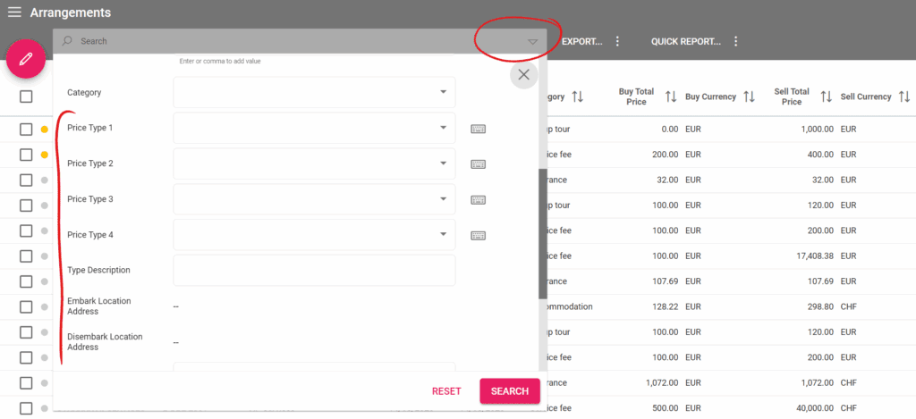Collapse search panel using search bar arrow

(533, 41)
